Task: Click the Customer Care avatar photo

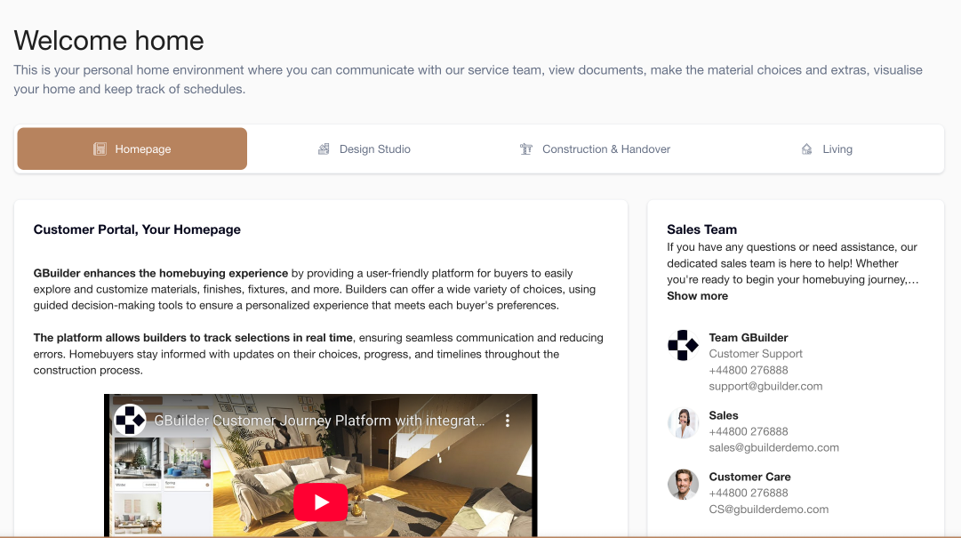Action: coord(683,484)
